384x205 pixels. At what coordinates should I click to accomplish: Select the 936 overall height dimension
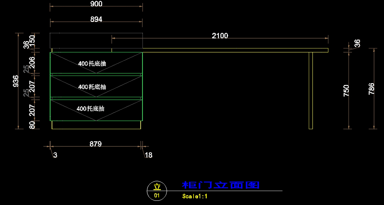tap(16, 81)
